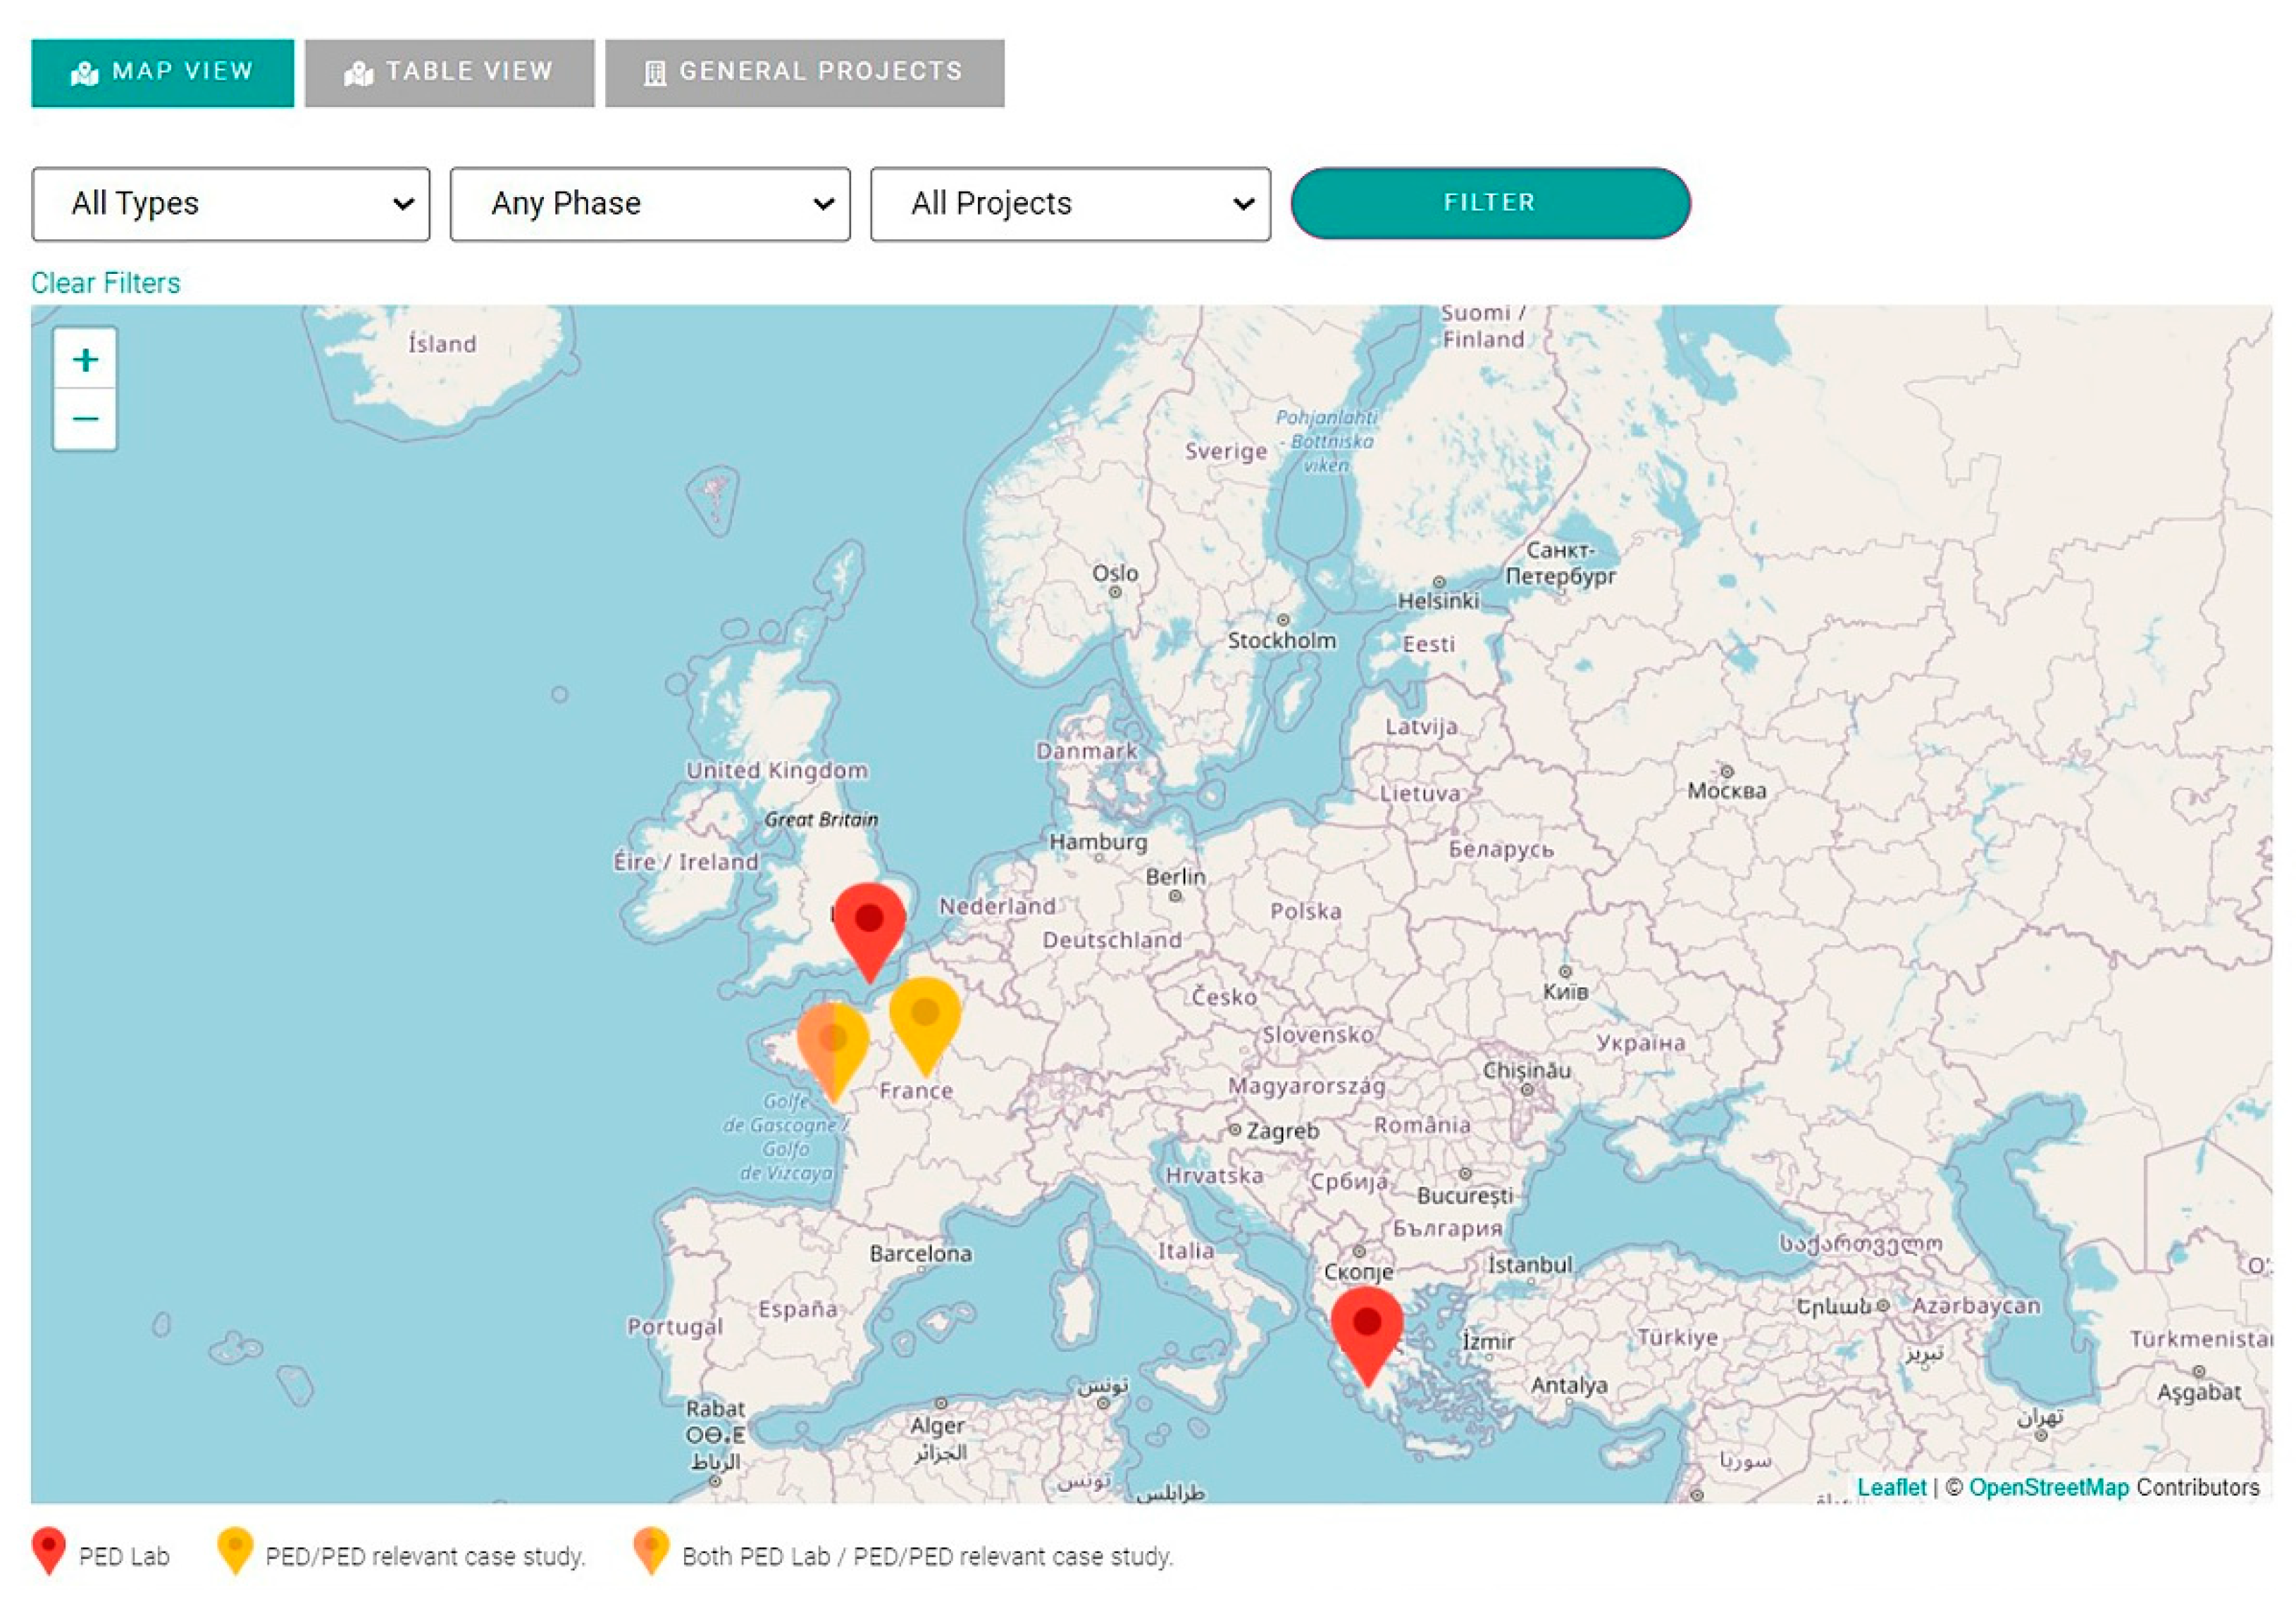Click the yellow case study marker near Paris
This screenshot has height=1601, width=2296.
tap(924, 1018)
